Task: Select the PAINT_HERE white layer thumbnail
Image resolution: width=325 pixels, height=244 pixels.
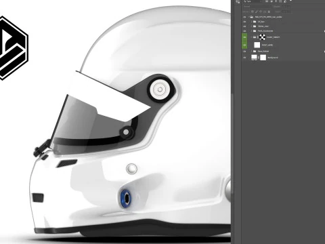Action: 257,45
